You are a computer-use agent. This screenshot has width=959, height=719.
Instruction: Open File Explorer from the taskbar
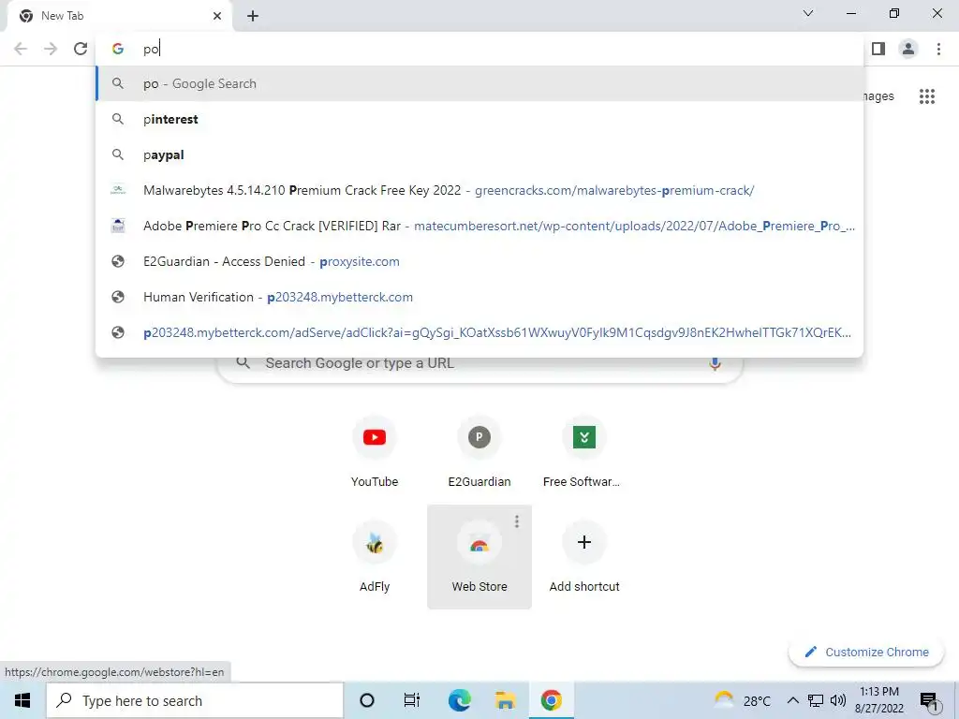505,700
